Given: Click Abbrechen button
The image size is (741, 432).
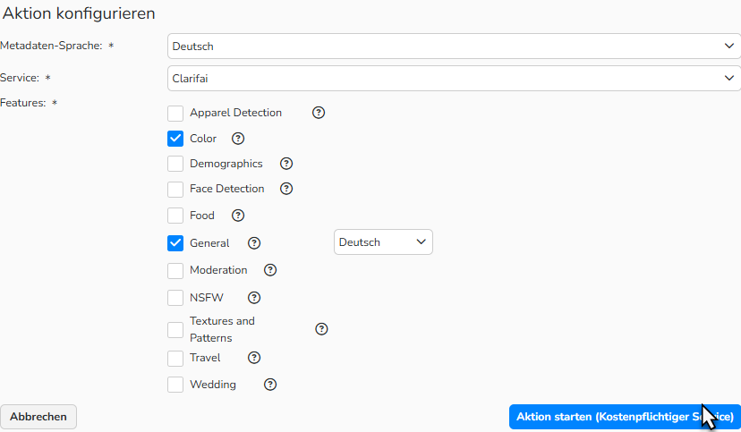Looking at the screenshot, I should click(x=38, y=417).
